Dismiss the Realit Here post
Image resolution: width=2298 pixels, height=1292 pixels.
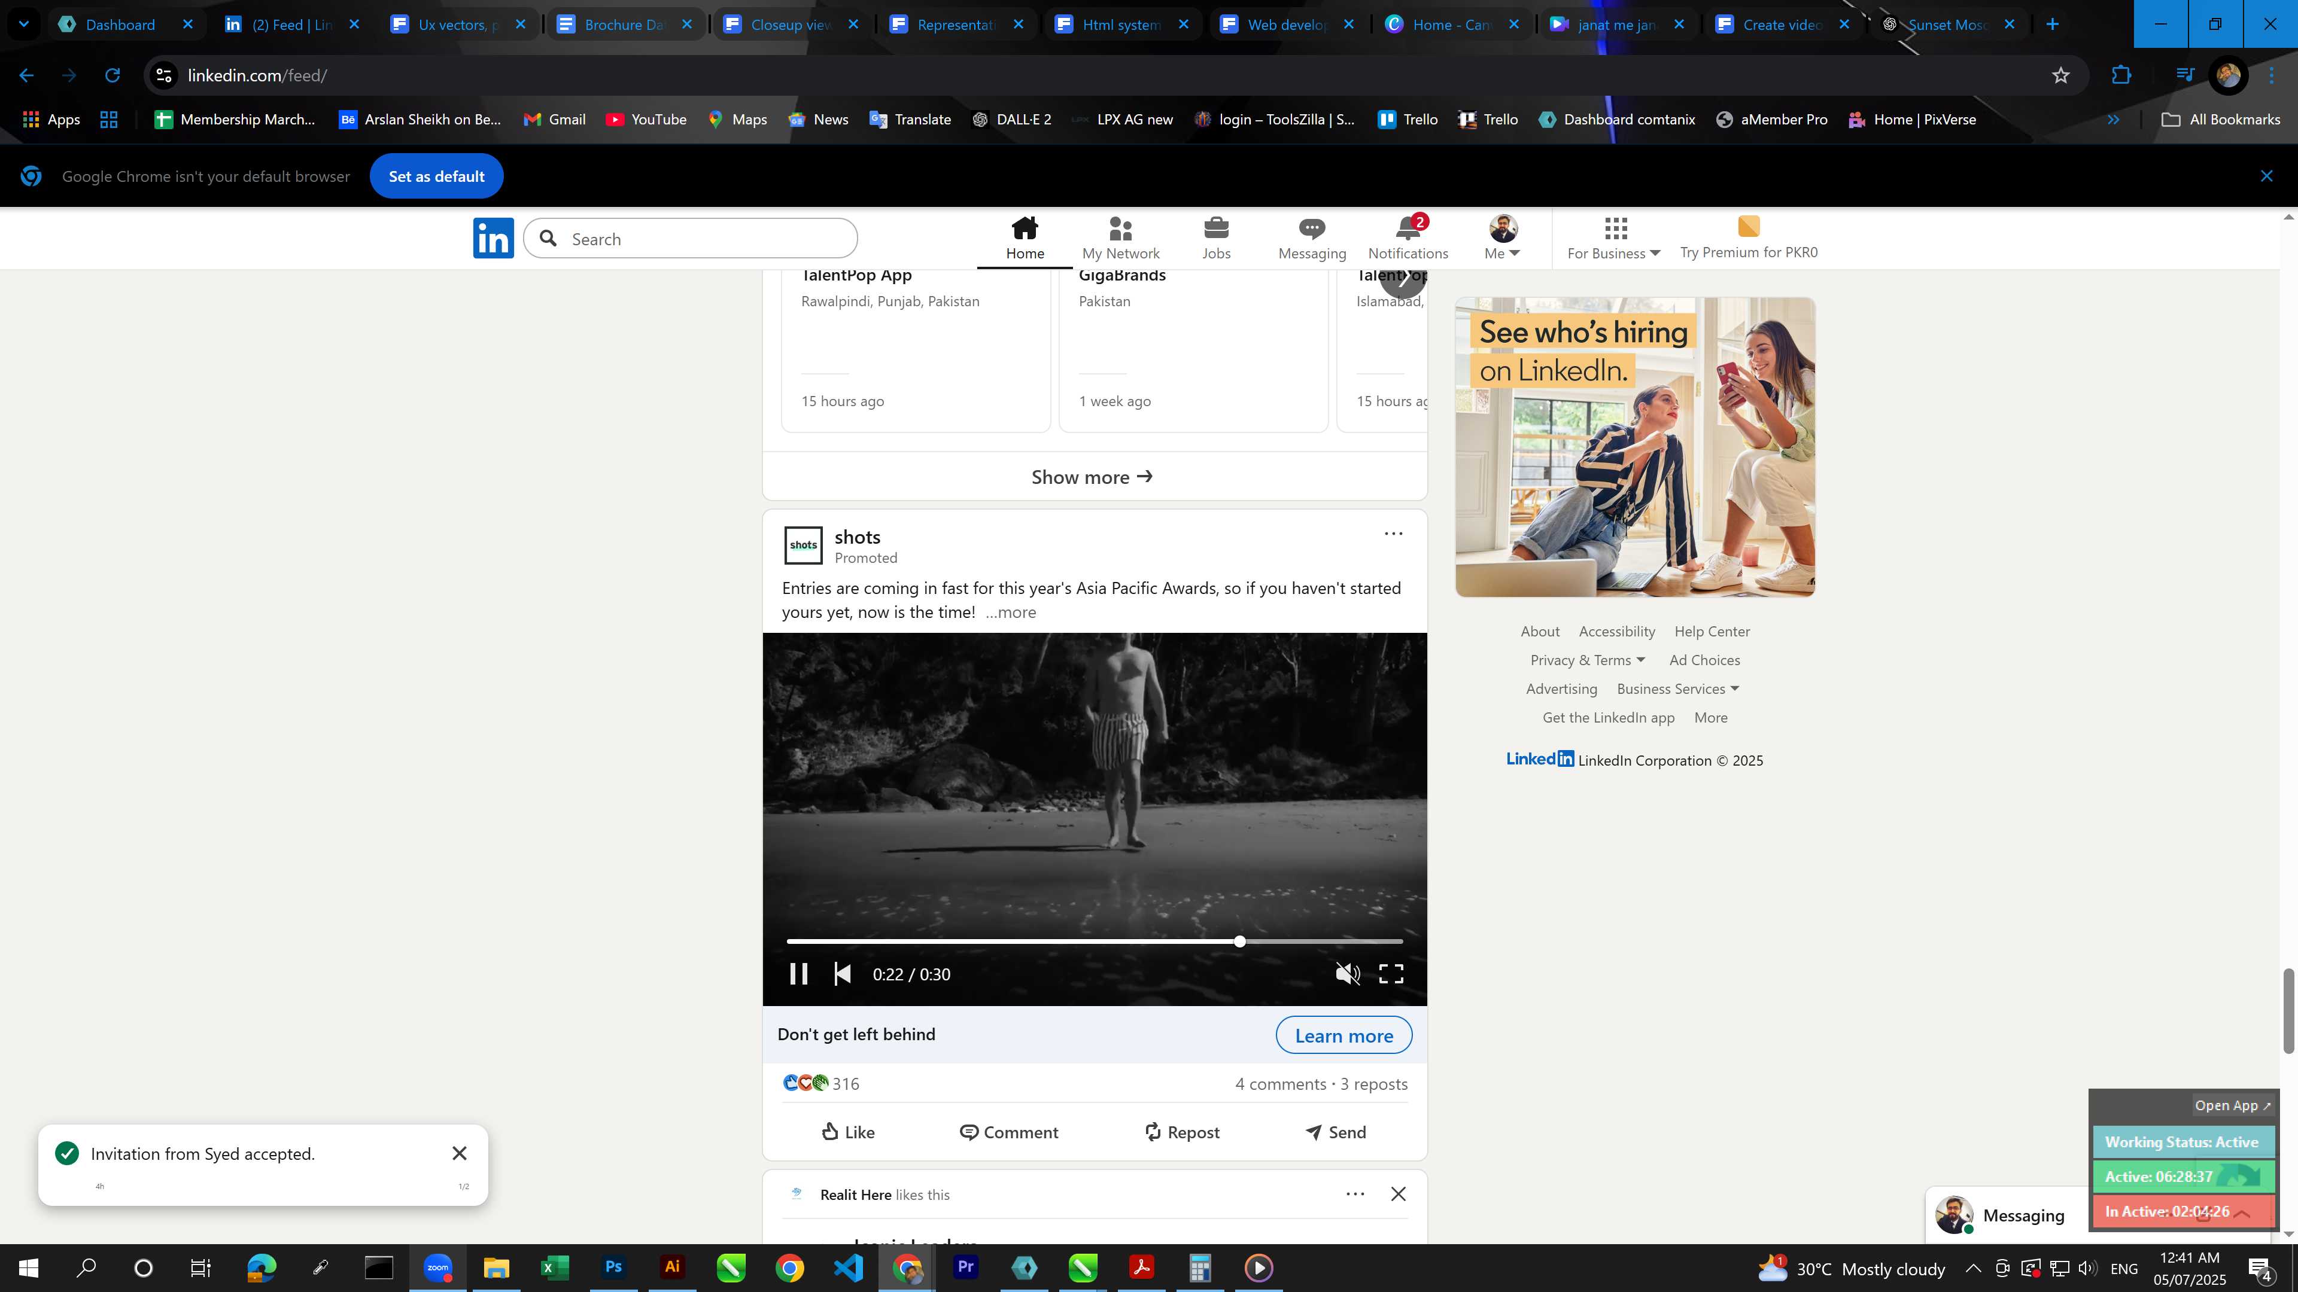click(1398, 1194)
